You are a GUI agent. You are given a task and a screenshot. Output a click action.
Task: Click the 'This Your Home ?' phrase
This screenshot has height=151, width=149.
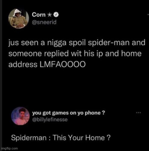click(x=82, y=138)
